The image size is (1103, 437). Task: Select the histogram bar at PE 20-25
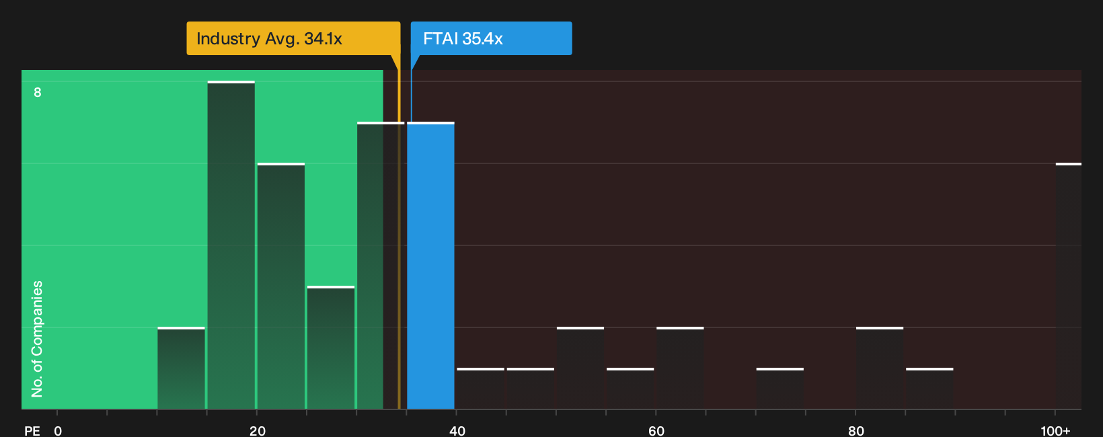coord(281,286)
